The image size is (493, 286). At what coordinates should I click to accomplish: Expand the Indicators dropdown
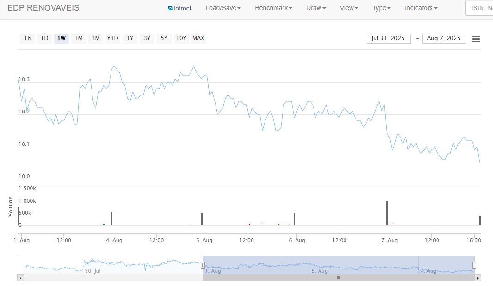pos(420,8)
